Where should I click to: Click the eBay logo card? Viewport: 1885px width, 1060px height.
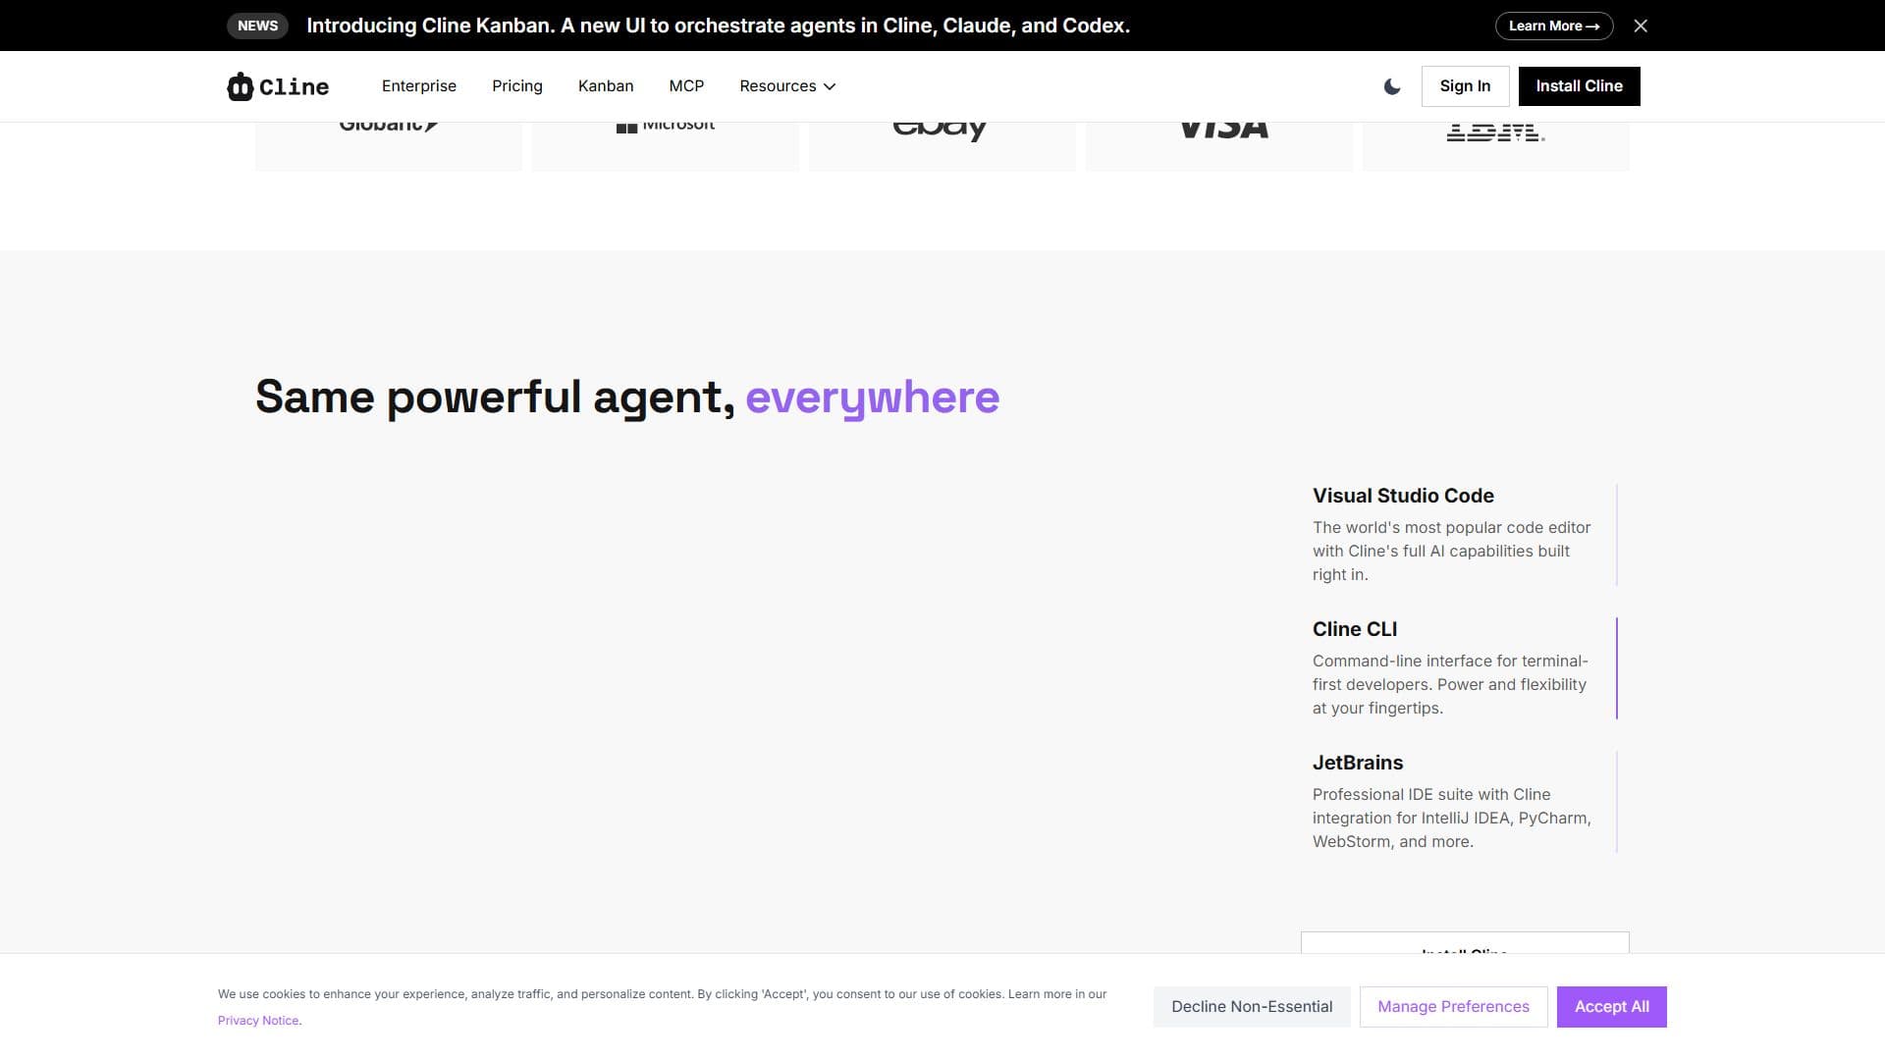click(x=942, y=146)
